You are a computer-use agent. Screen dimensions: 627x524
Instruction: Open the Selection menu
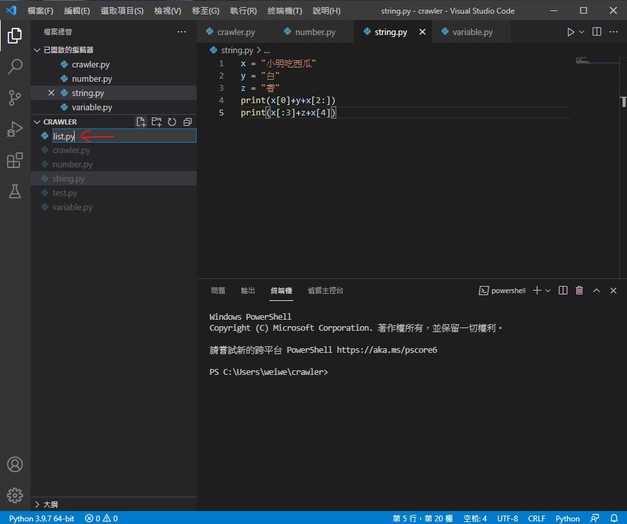click(122, 11)
